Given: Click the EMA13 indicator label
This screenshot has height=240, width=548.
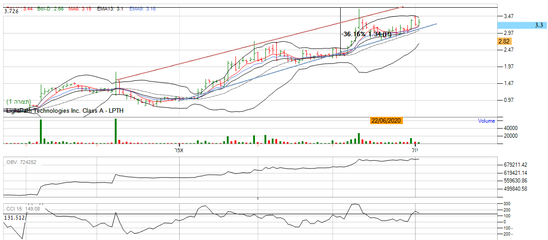Looking at the screenshot, I should coord(110,9).
